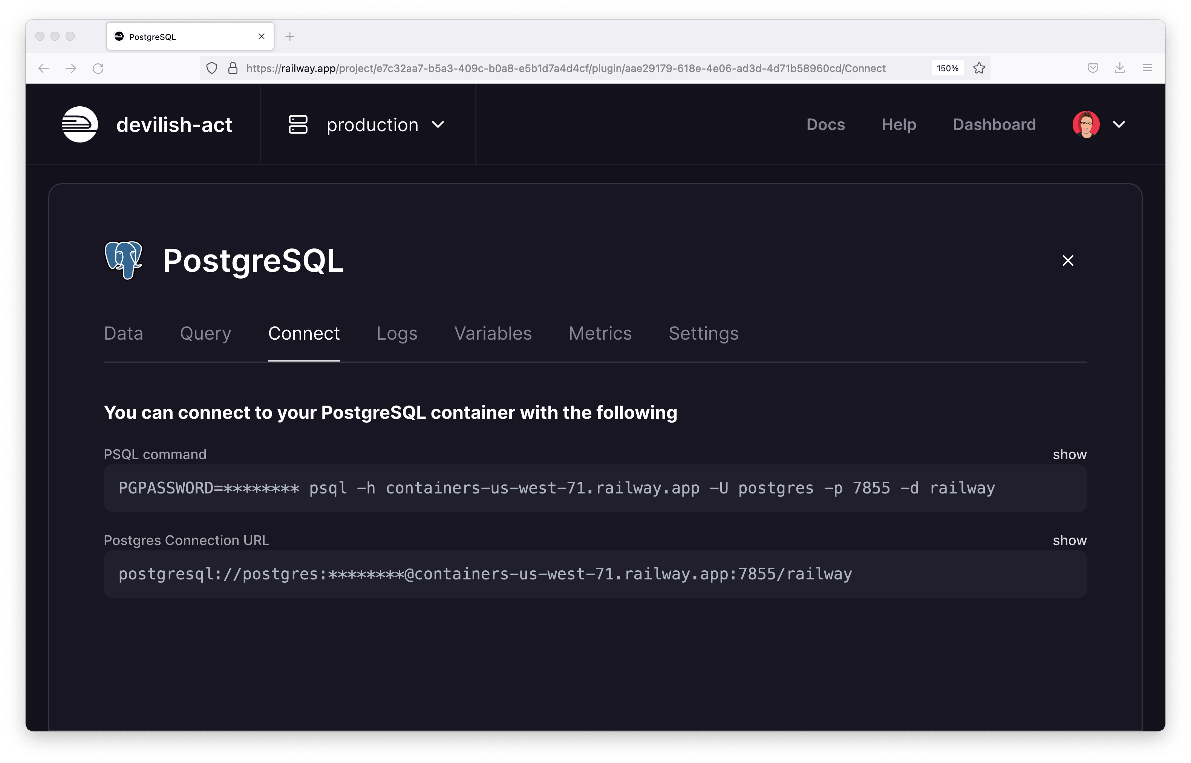Click the PostgreSQL panel title text
The width and height of the screenshot is (1191, 763).
(x=253, y=260)
